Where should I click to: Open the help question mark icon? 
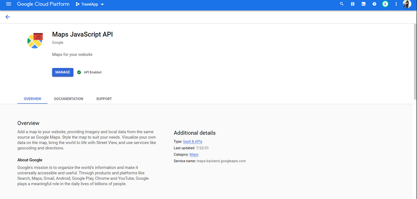point(374,4)
